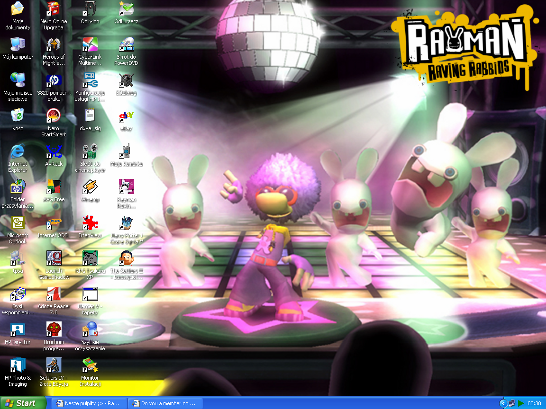This screenshot has height=409, width=546.
Task: Open the AvRack shortcut
Action: (54, 151)
